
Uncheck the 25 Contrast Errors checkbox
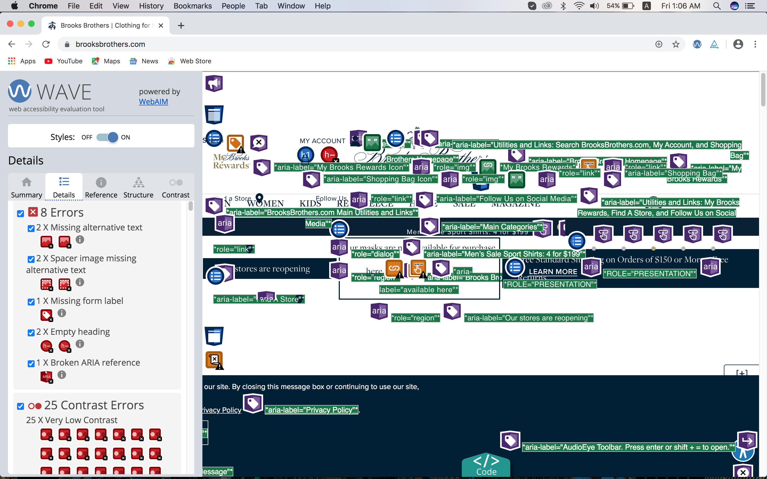(21, 406)
